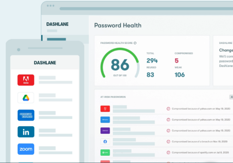Click the Spotify icon in at-risk list
The height and width of the screenshot is (163, 233).
pos(105,152)
